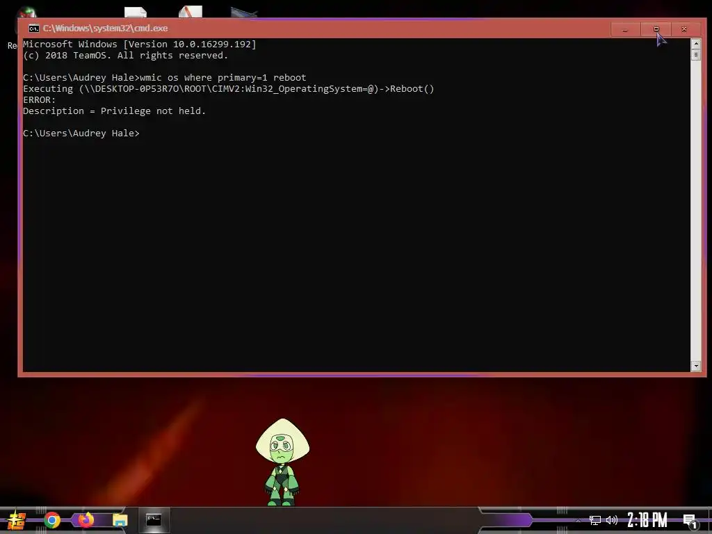Screen dimensions: 712x534
Task: Open the Action Center notification icon
Action: (690, 521)
